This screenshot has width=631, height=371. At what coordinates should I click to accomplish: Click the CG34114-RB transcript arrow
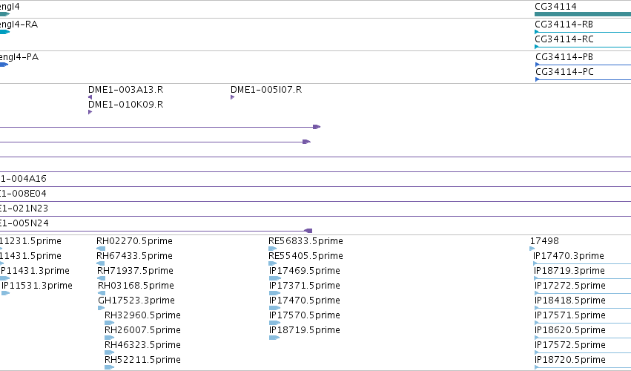click(x=583, y=32)
